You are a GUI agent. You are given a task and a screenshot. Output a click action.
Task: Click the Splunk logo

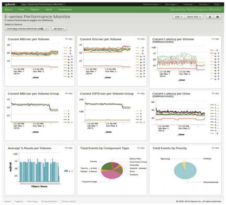[x=11, y=4]
